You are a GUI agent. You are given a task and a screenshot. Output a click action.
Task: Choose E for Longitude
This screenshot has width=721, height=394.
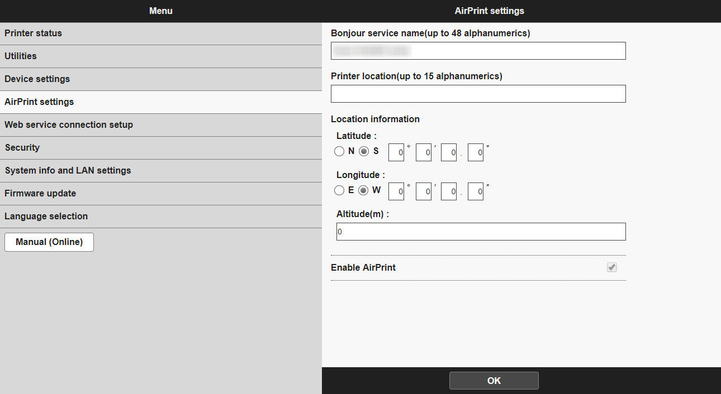tap(339, 190)
